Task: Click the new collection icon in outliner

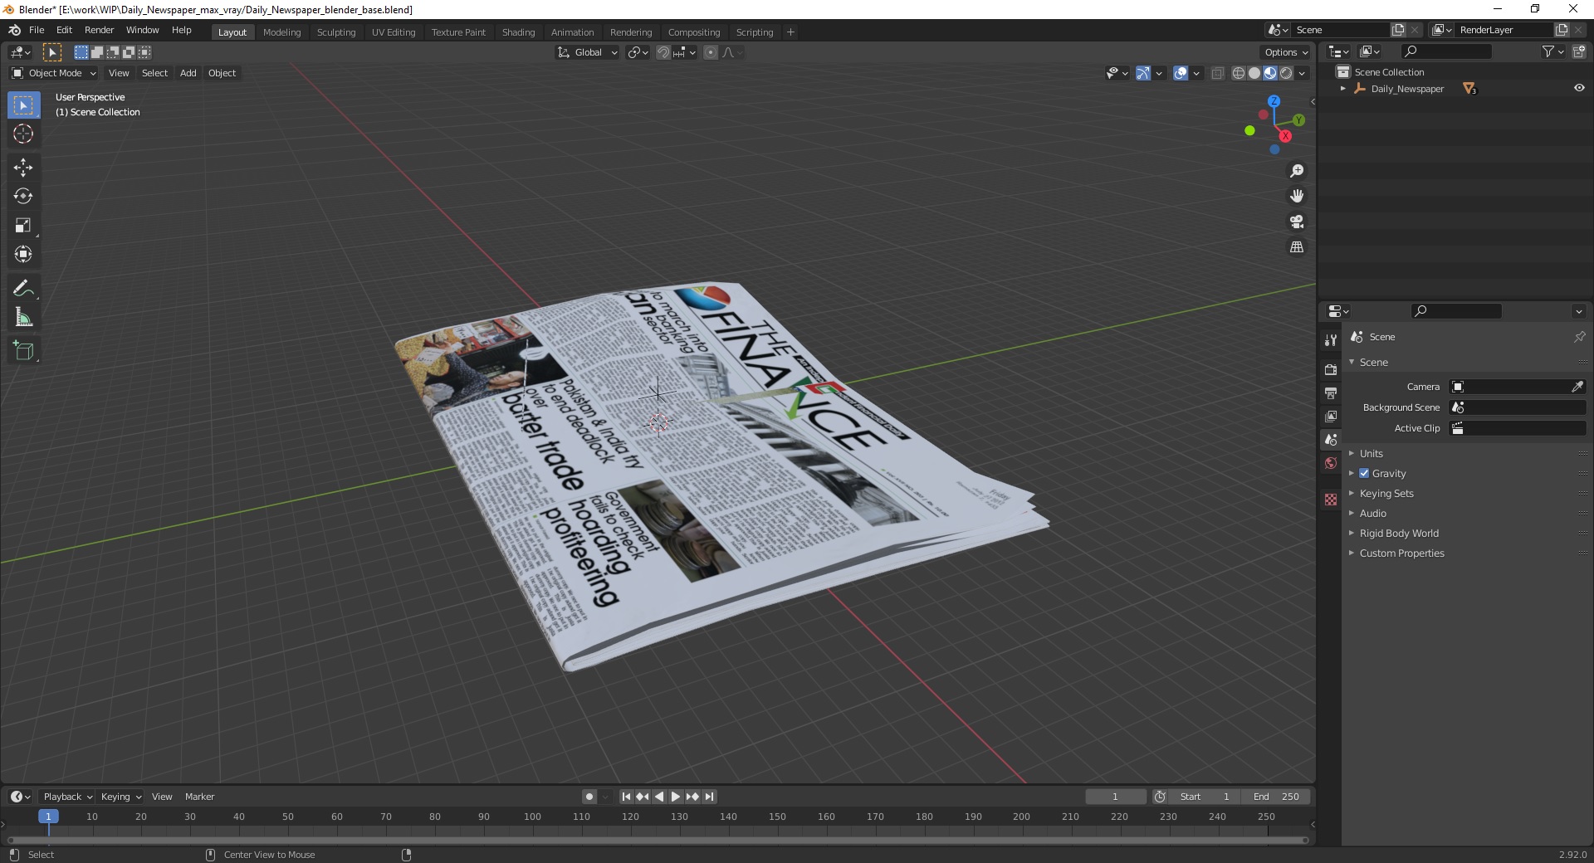Action: [x=1579, y=51]
